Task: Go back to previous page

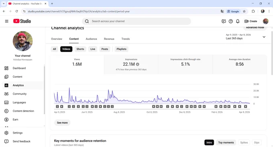Action: (x=4, y=11)
